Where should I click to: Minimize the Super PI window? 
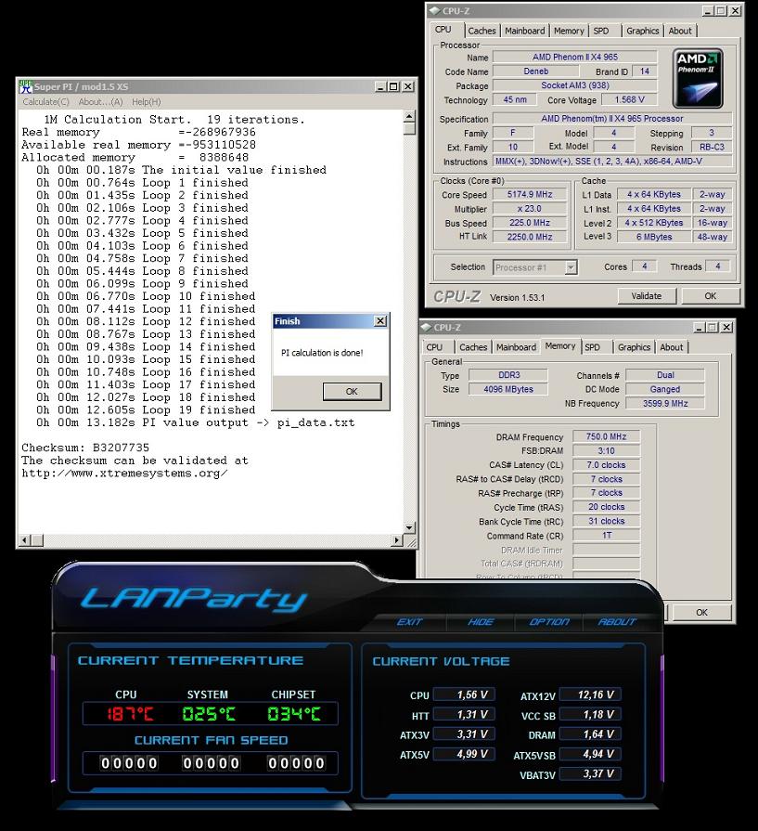click(x=380, y=87)
